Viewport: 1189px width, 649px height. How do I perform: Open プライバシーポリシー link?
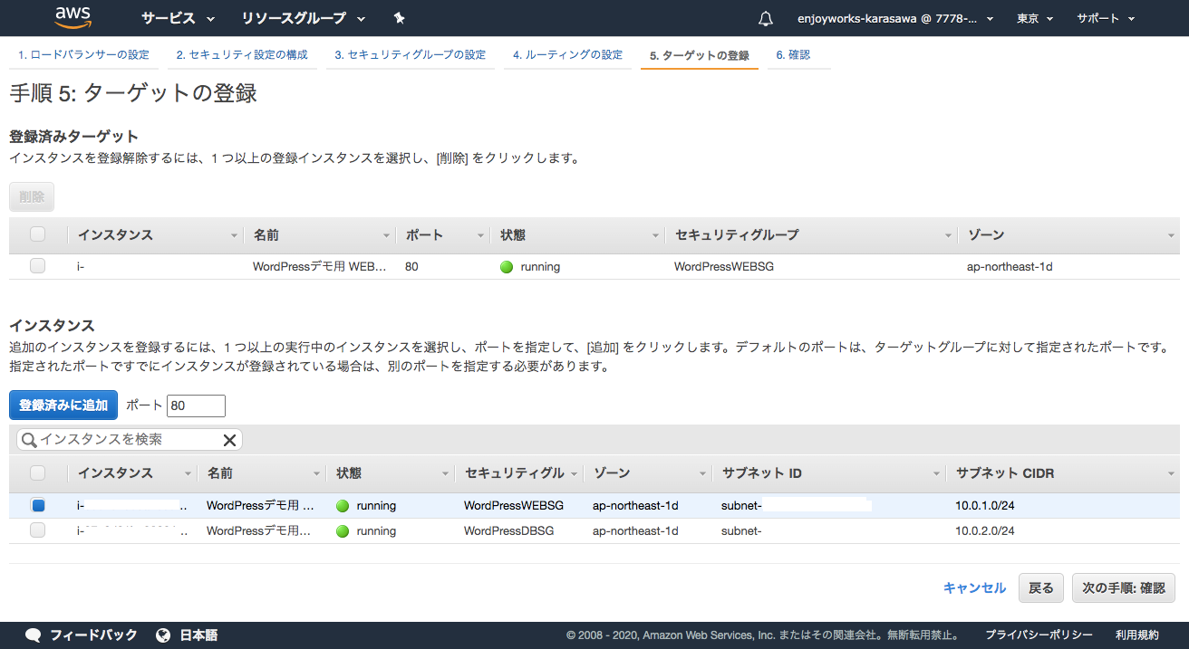point(1039,635)
